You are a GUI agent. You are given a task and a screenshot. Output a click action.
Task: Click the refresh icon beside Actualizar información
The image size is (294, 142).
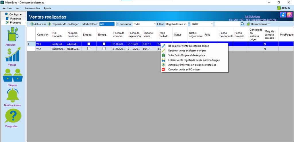[x=163, y=65]
